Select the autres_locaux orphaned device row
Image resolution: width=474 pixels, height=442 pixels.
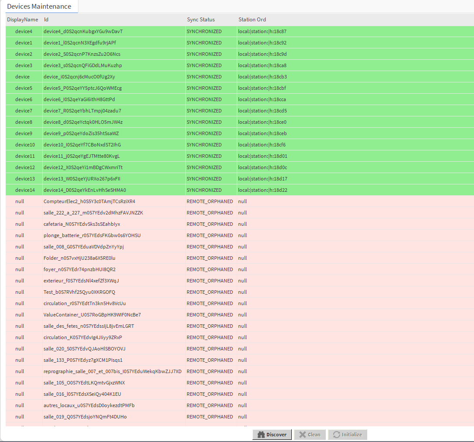click(x=89, y=405)
